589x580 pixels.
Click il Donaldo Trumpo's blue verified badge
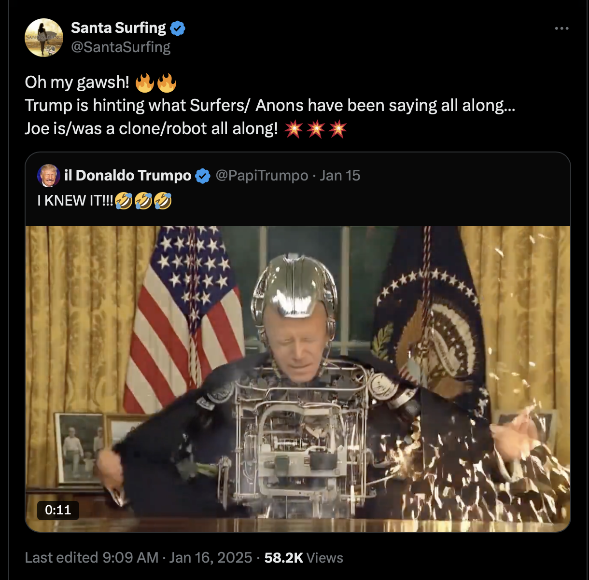(x=203, y=176)
